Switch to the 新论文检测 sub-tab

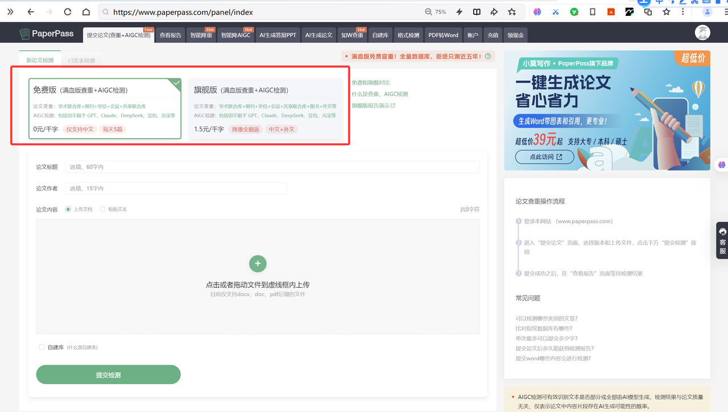[40, 60]
